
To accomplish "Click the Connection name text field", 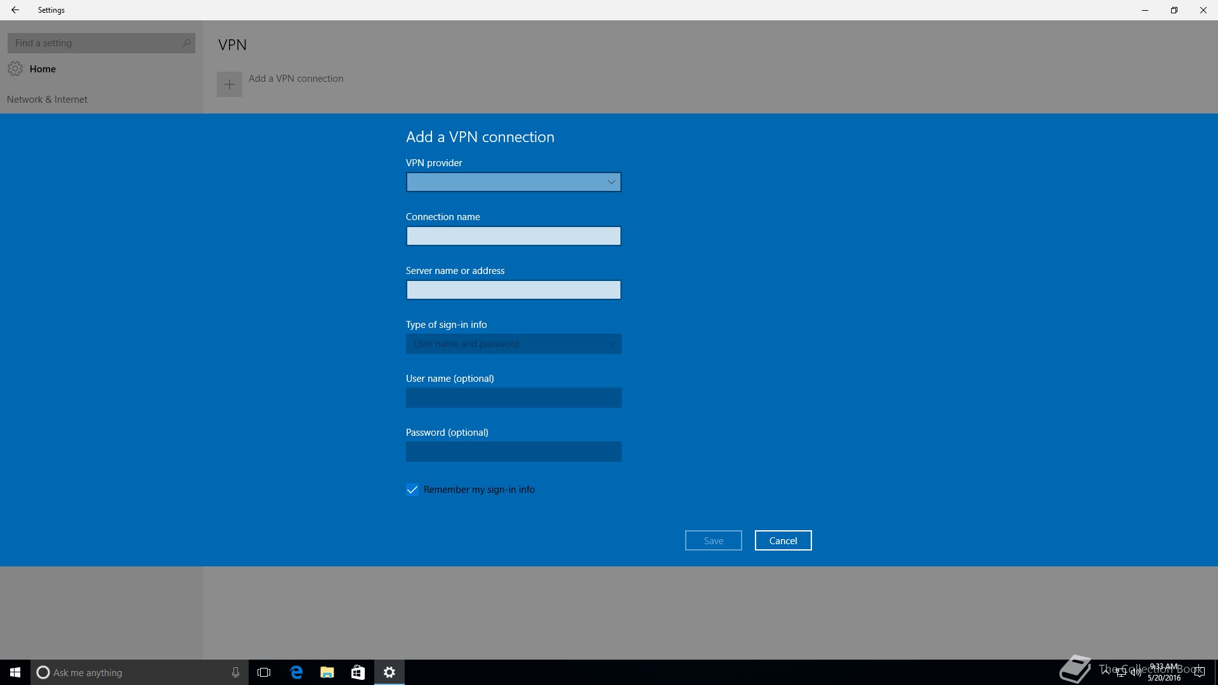I will [513, 236].
